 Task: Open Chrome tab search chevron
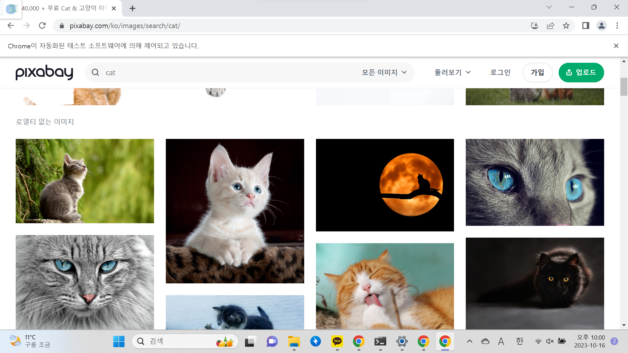tap(549, 7)
